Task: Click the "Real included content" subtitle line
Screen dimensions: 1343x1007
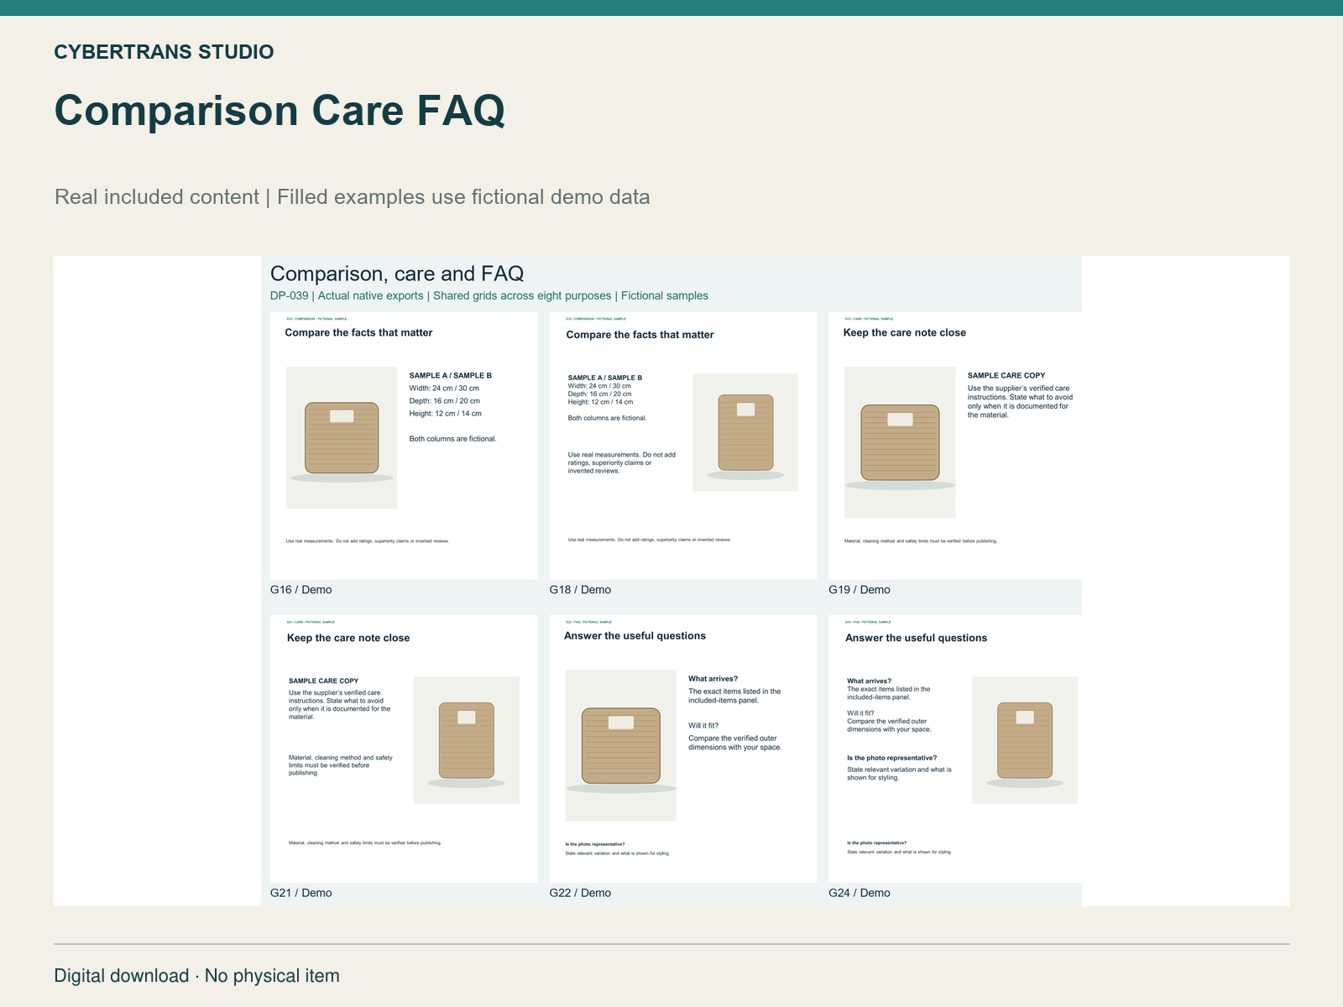Action: point(353,197)
